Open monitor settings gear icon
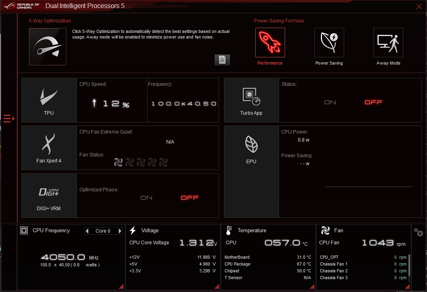The width and height of the screenshot is (427, 292). pyautogui.click(x=418, y=232)
